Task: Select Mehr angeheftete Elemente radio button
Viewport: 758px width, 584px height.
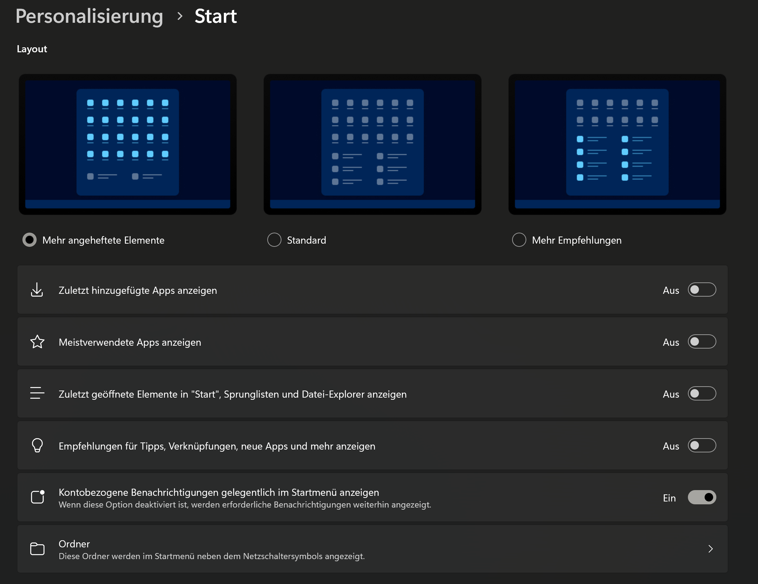Action: point(30,240)
